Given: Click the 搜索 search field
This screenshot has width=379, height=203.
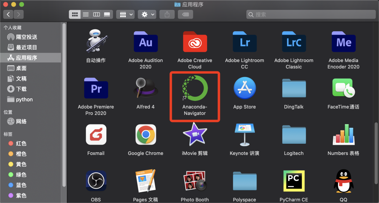Looking at the screenshot, I should [311, 14].
